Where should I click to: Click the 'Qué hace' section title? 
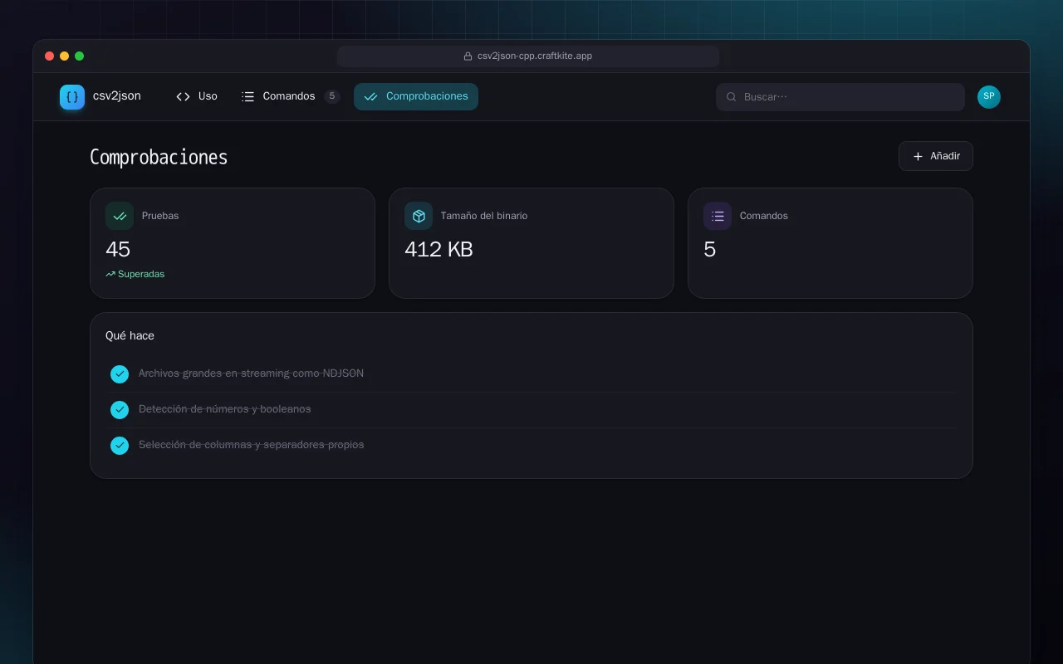click(130, 336)
